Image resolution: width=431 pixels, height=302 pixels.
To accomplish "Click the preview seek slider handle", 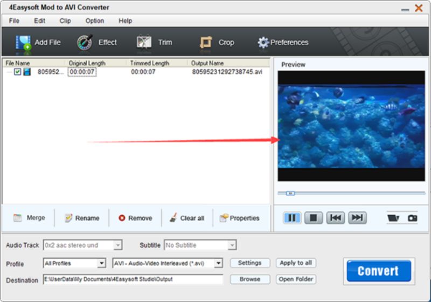I will (290, 194).
